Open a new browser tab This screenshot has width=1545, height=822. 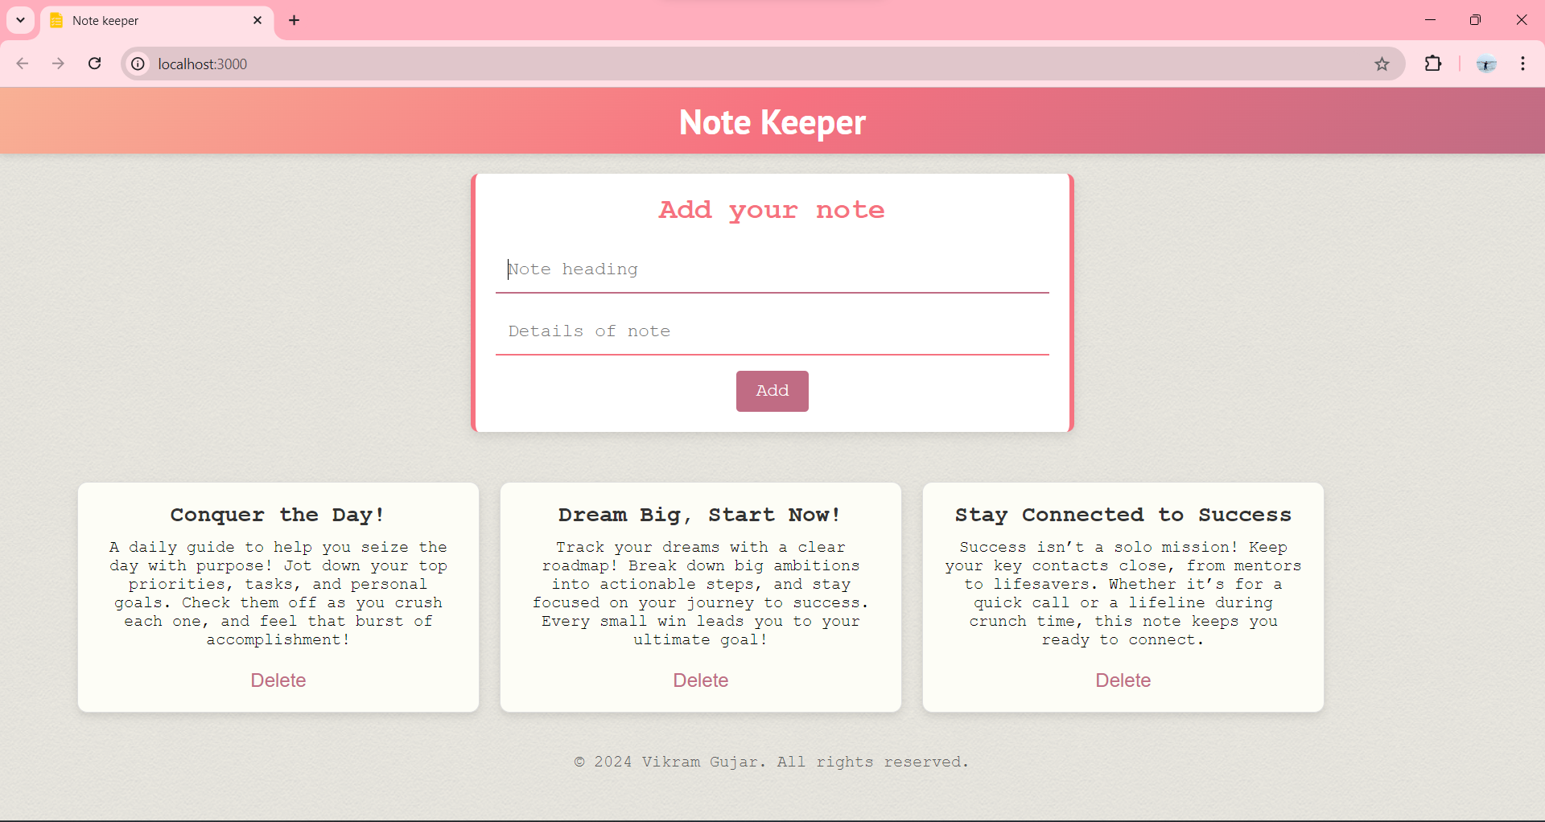(x=295, y=21)
